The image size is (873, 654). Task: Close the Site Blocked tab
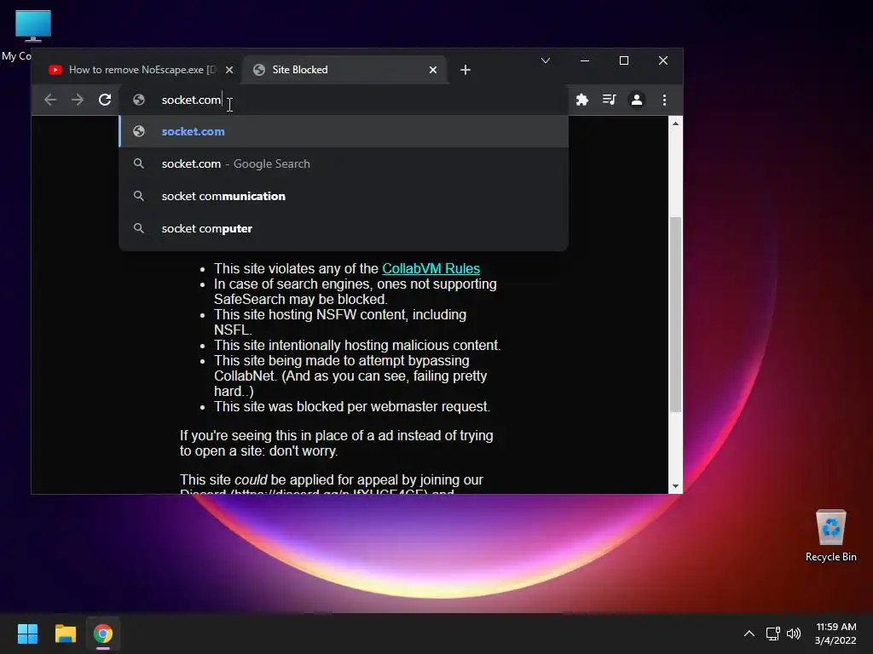433,70
